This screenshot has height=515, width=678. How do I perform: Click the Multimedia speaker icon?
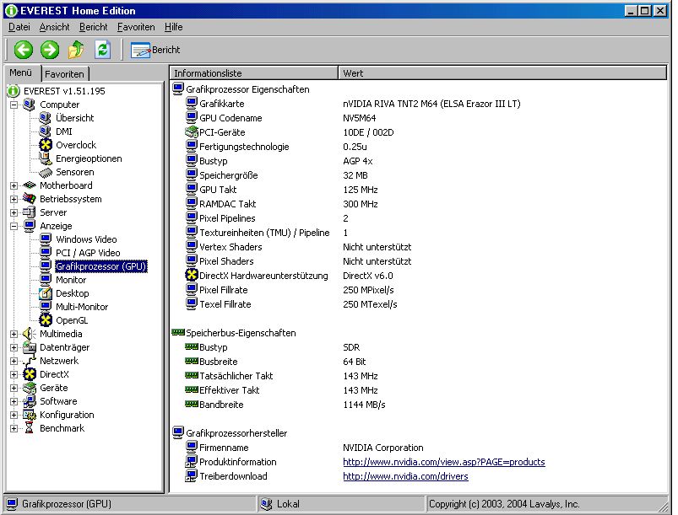point(30,334)
